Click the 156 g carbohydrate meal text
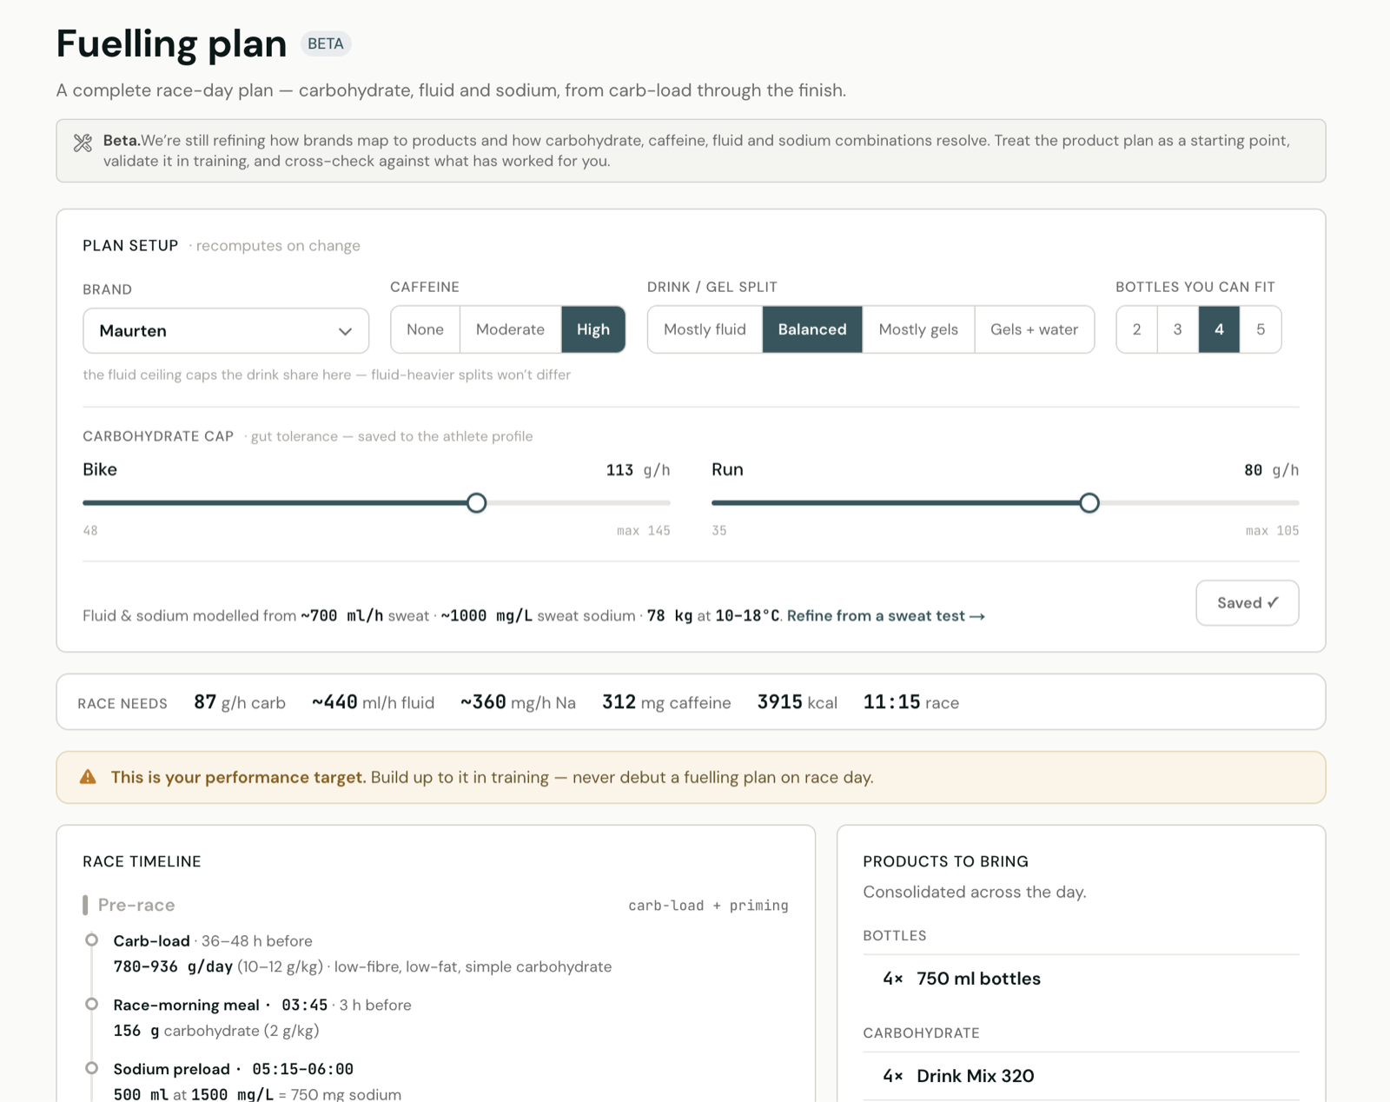Image resolution: width=1390 pixels, height=1102 pixels. (216, 1031)
